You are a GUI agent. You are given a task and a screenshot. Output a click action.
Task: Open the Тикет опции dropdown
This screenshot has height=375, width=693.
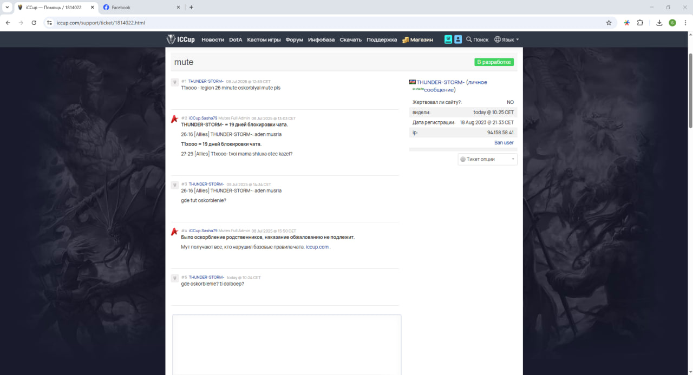click(487, 159)
